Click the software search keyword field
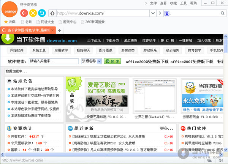The width and height of the screenshot is (228, 164). (x=54, y=61)
